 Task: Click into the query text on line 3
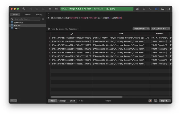(86, 18)
